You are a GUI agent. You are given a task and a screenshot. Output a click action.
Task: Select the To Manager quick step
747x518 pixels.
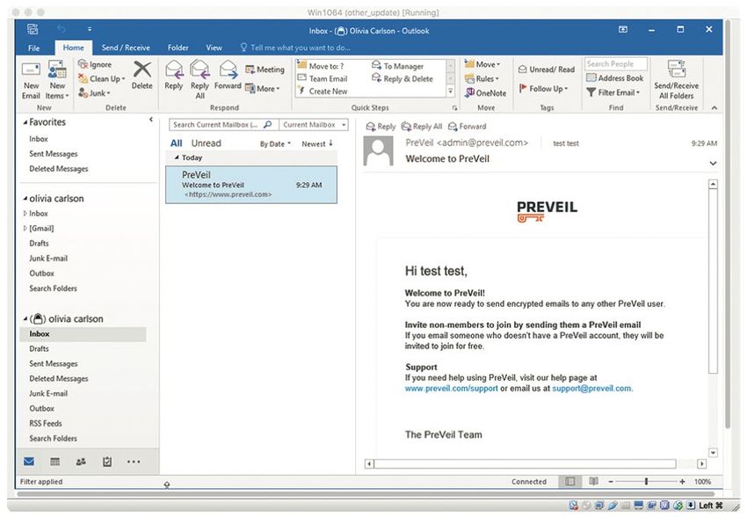point(398,66)
